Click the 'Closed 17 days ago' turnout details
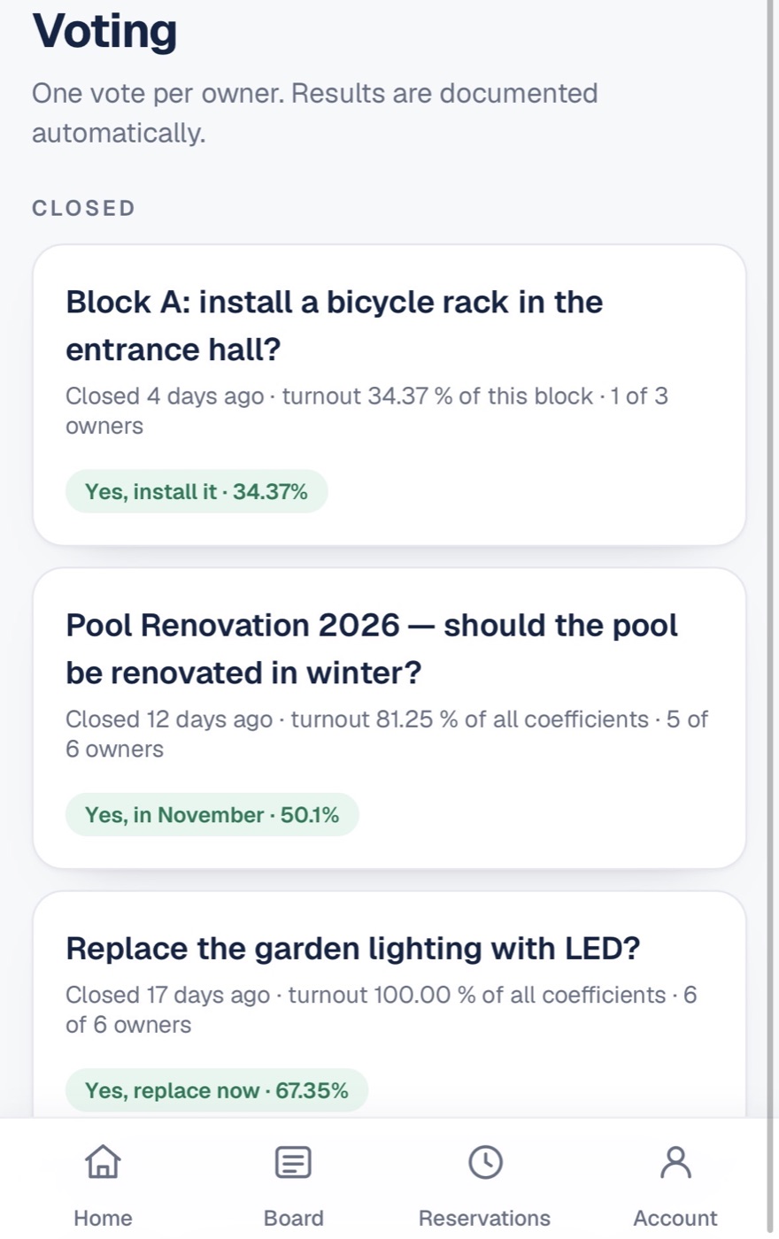Image resolution: width=779 pixels, height=1239 pixels. click(x=382, y=1010)
